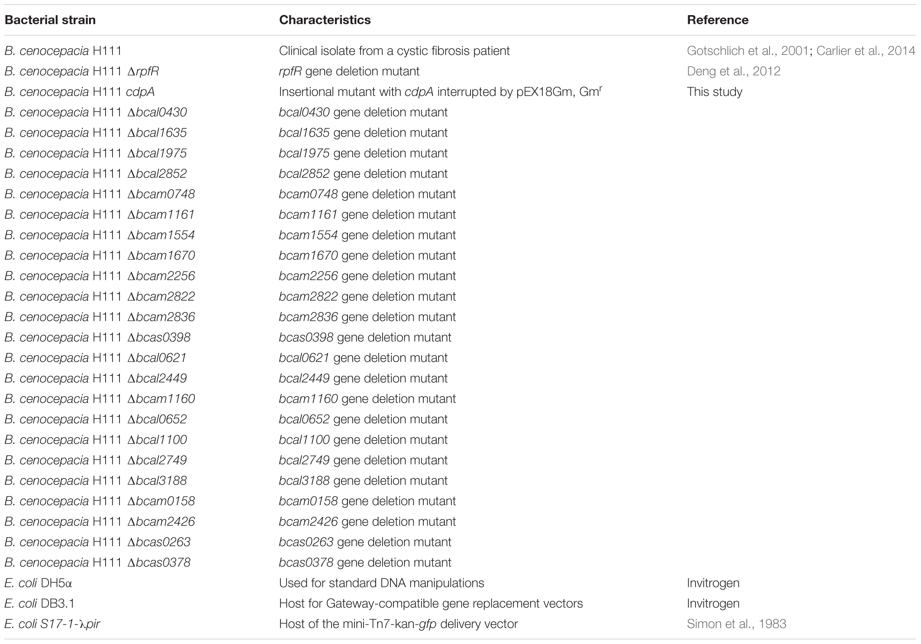This screenshot has width=921, height=644.
Task: Click 'bcal1635 gene deletion mutant' text
Action: point(363,132)
